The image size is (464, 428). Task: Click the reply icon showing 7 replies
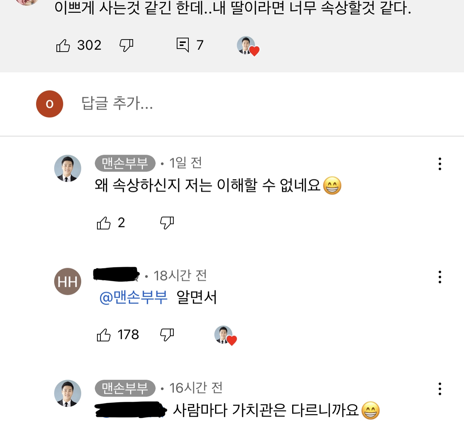[183, 45]
